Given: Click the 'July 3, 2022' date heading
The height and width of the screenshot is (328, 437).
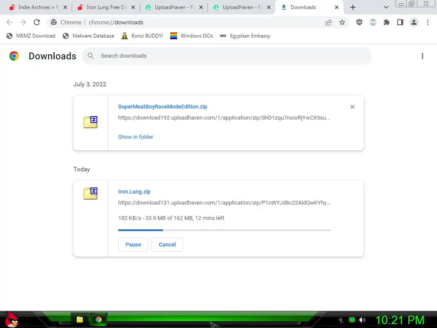Looking at the screenshot, I should (x=90, y=84).
